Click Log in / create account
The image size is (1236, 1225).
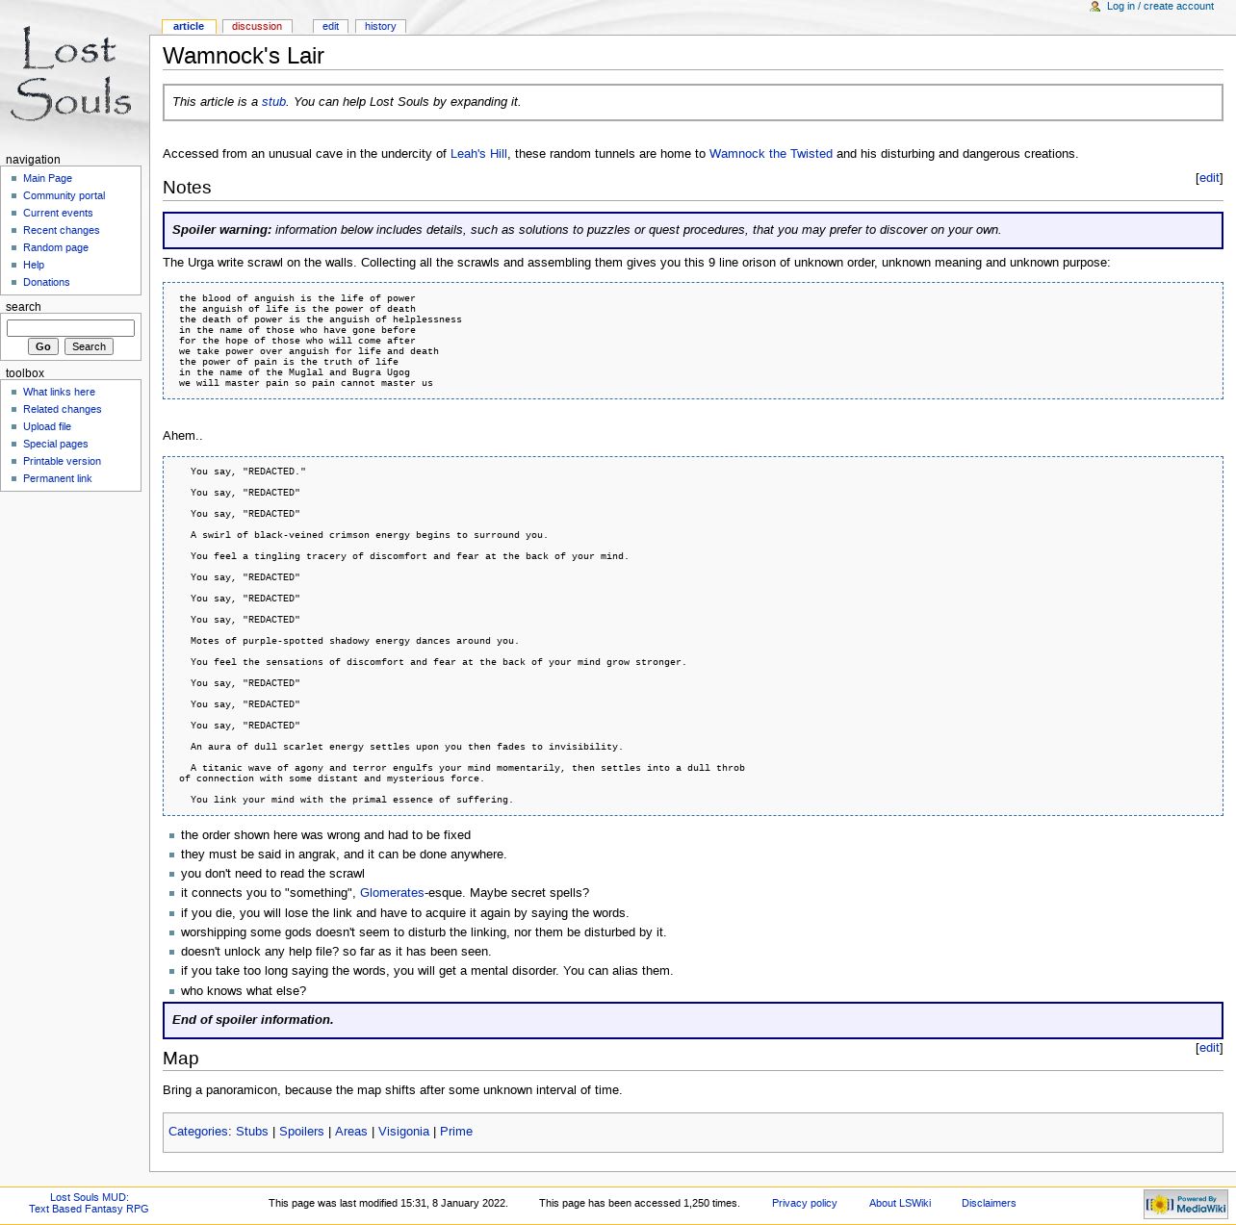pyautogui.click(x=1160, y=7)
